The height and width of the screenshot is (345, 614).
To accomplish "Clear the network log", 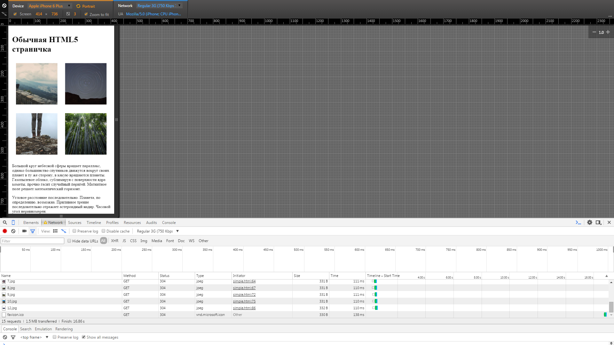I will coord(13,231).
